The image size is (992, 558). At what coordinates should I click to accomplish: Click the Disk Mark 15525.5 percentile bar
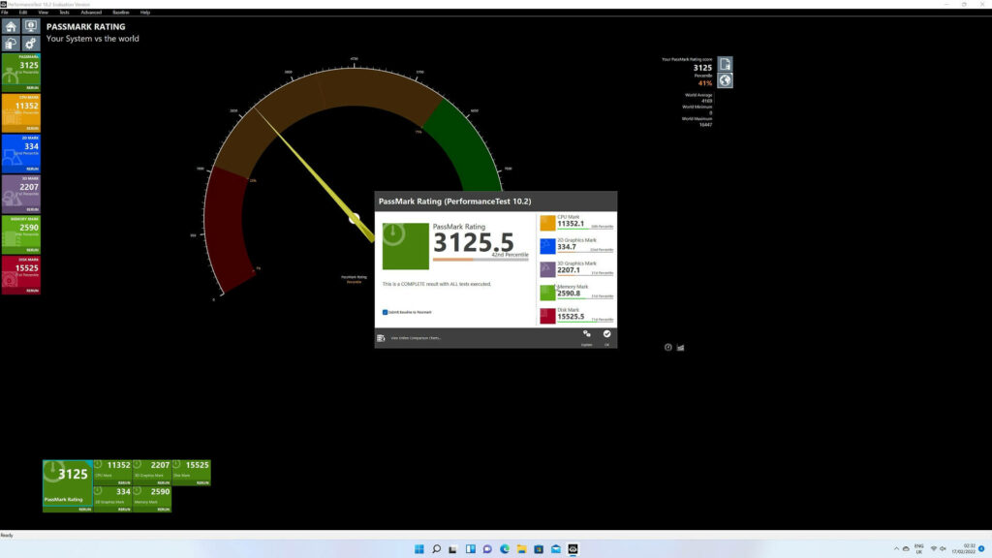pos(585,322)
